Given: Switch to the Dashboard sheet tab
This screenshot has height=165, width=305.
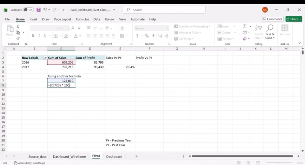Looking at the screenshot, I should coord(114,157).
